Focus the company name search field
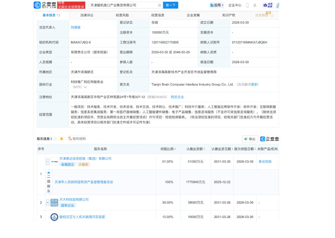The width and height of the screenshot is (335, 238). pyautogui.click(x=125, y=5)
